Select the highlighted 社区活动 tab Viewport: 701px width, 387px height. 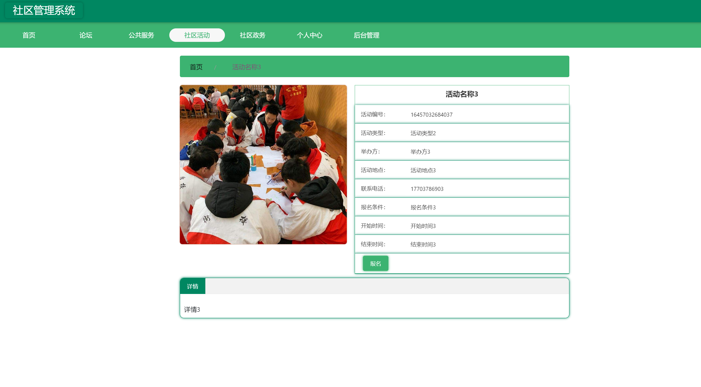197,35
